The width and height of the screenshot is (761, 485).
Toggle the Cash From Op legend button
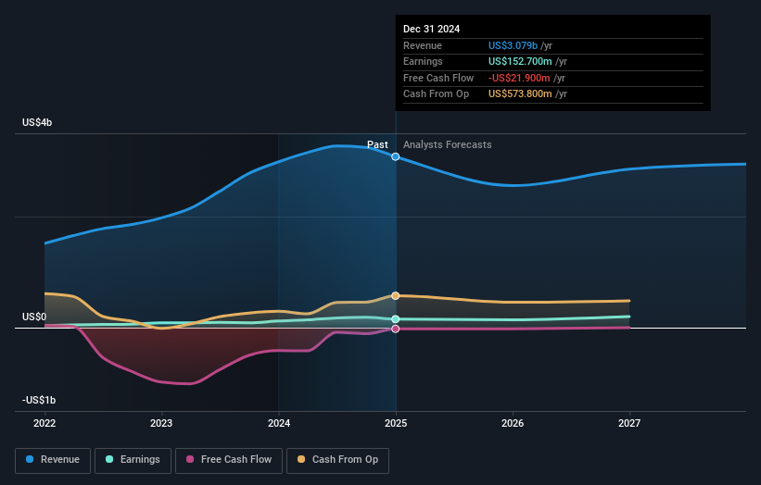(x=337, y=460)
